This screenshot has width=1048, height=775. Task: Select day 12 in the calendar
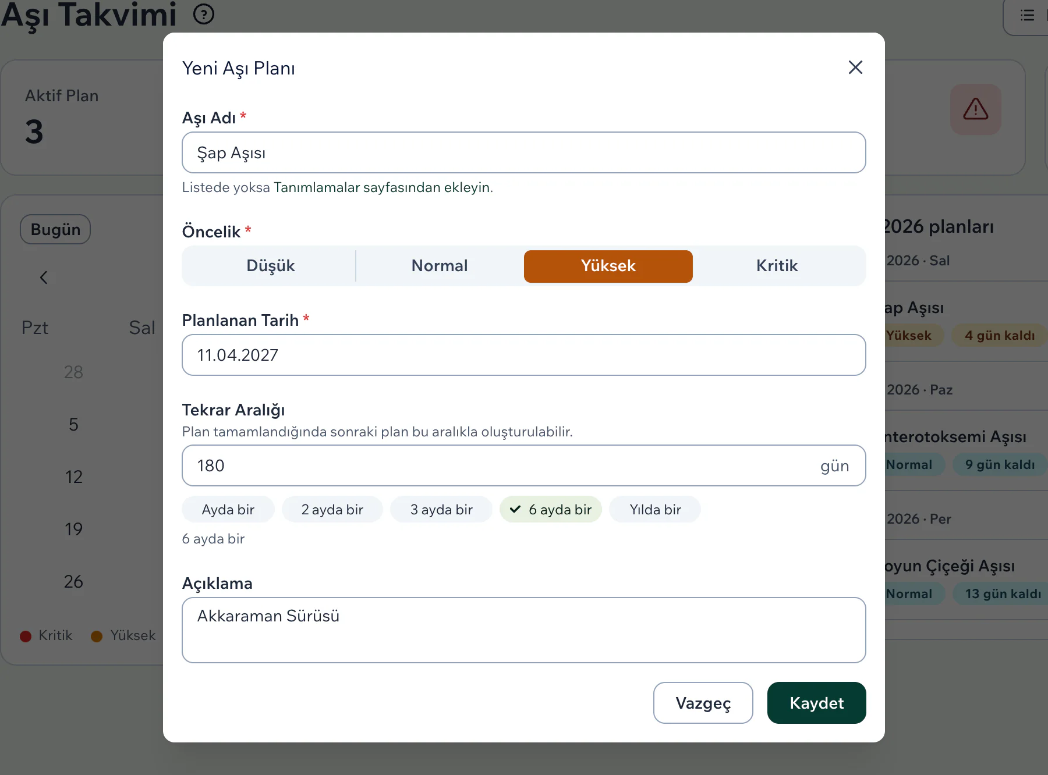(x=73, y=477)
